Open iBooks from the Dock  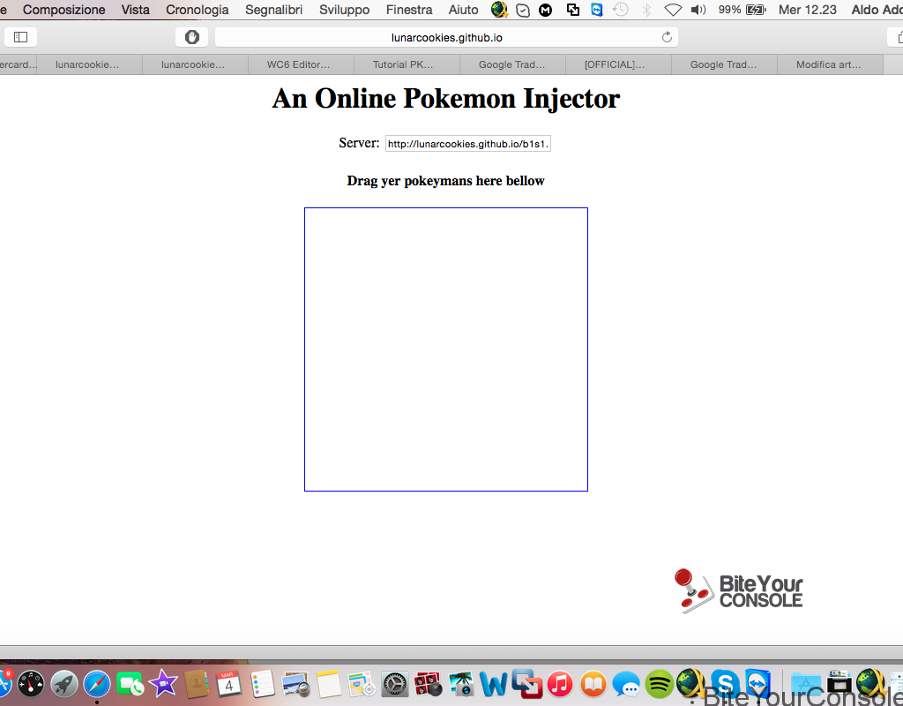tap(593, 685)
